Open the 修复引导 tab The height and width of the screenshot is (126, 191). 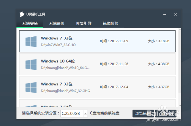pos(84,23)
